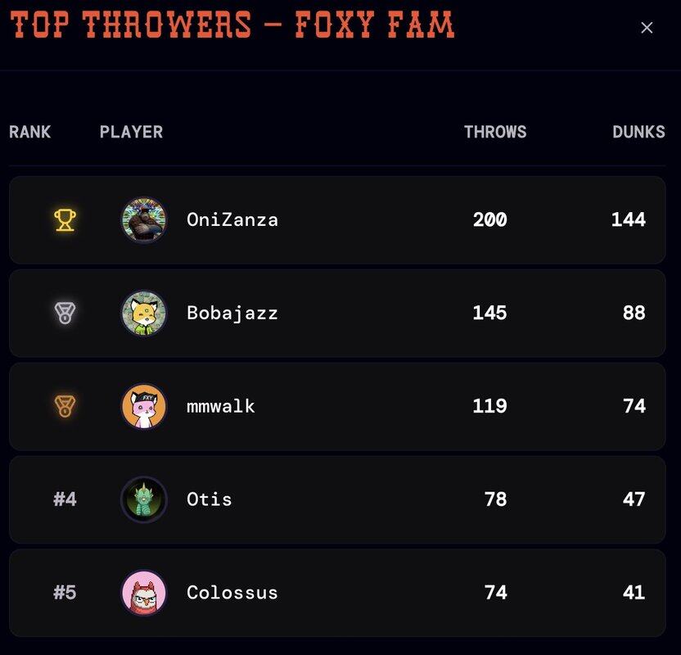Viewport: 681px width, 655px height.
Task: Open the Colossus player name
Action: [x=232, y=593]
